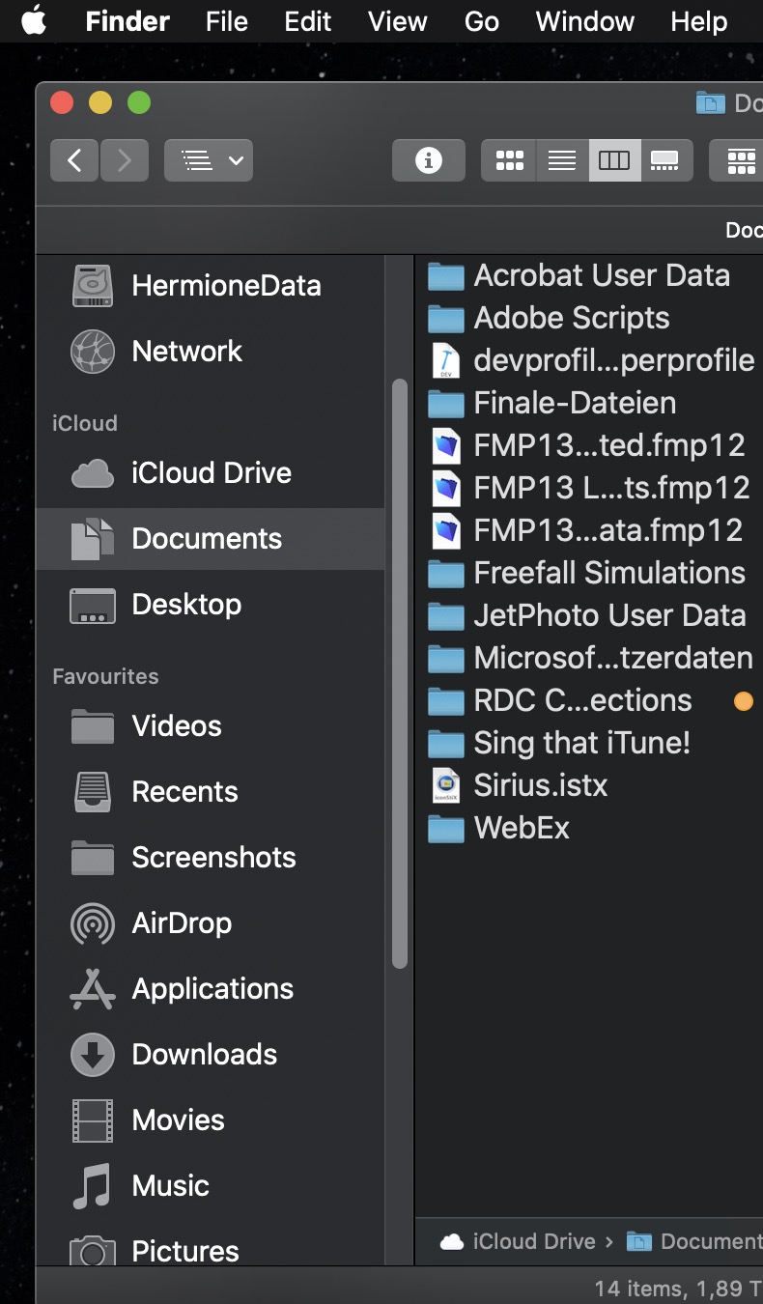This screenshot has height=1304, width=763.
Task: Open the Go menu
Action: pyautogui.click(x=482, y=21)
